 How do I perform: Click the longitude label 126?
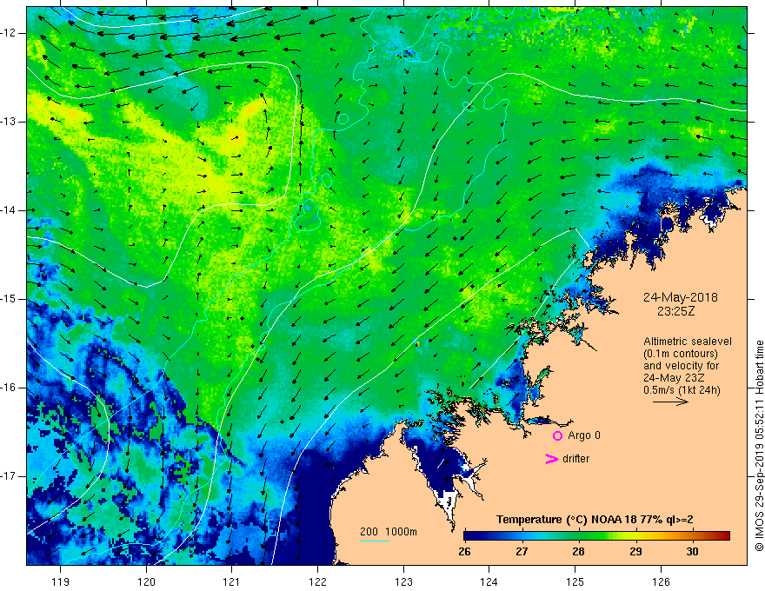pos(661,581)
